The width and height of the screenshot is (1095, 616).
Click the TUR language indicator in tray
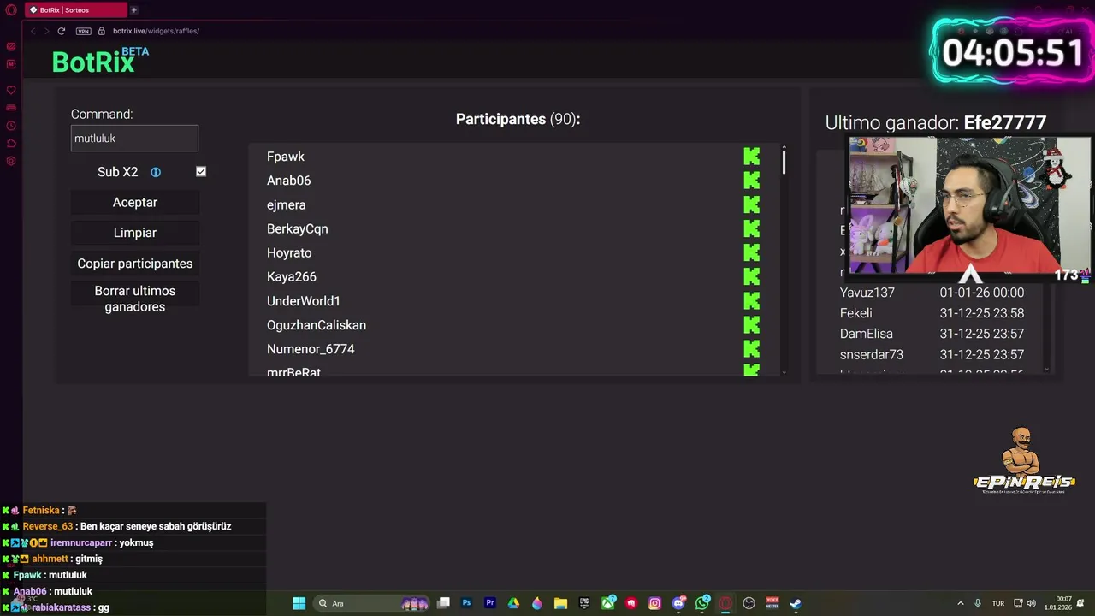coord(997,603)
